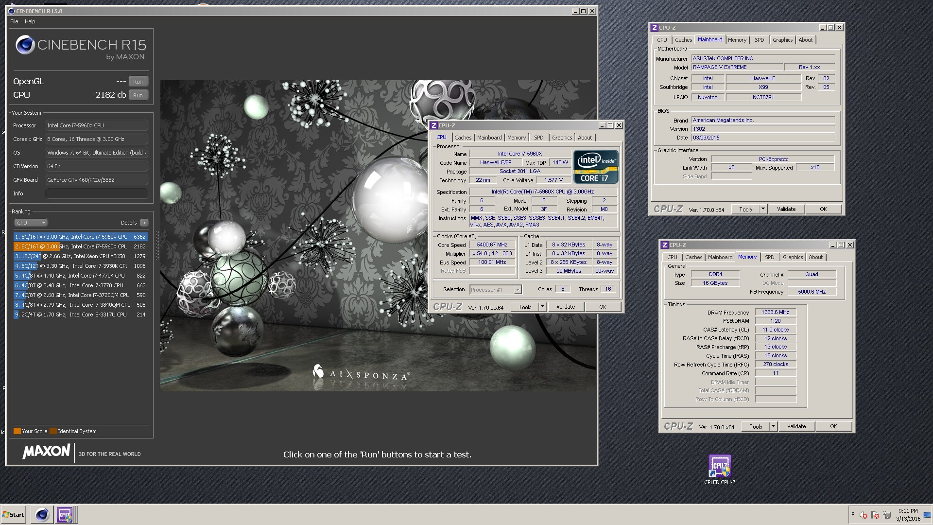Click Validate in Memory CPU-Z window
The height and width of the screenshot is (525, 933).
coord(796,426)
